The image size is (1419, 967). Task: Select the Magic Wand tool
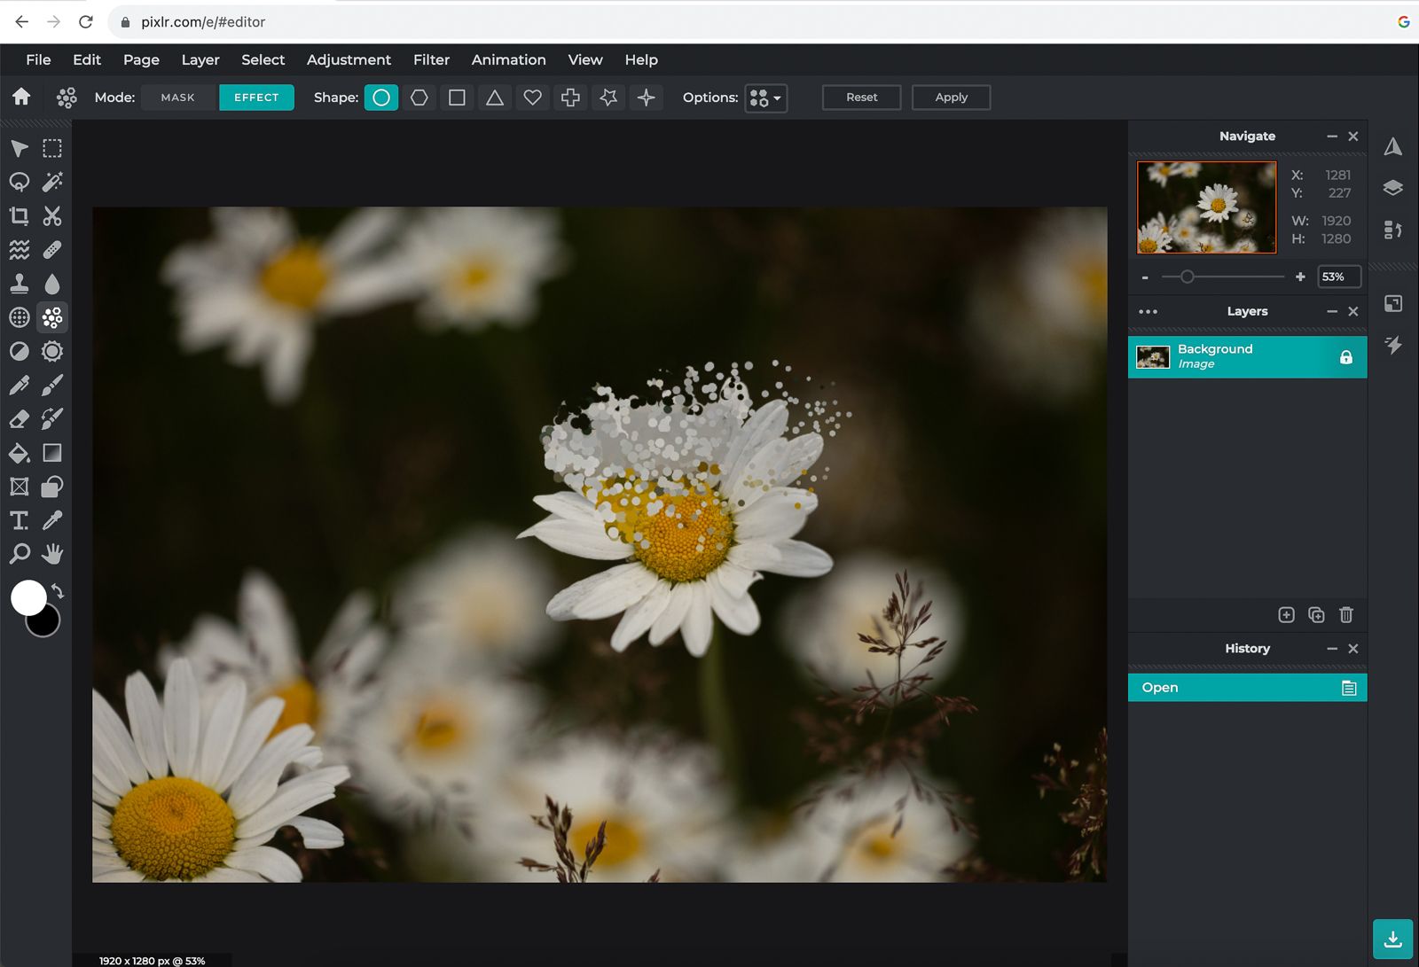point(52,182)
